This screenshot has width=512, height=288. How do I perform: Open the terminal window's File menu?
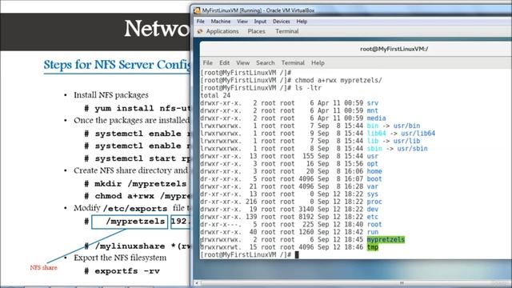(x=208, y=62)
